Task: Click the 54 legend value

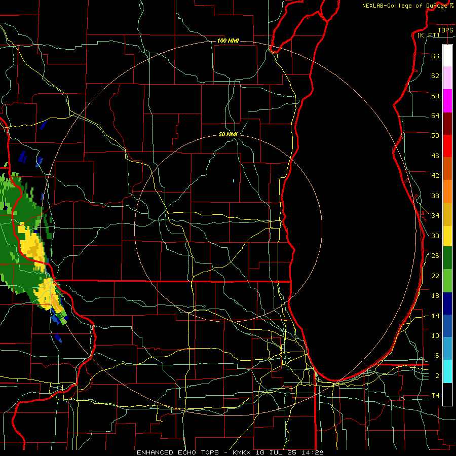Action: pyautogui.click(x=435, y=116)
